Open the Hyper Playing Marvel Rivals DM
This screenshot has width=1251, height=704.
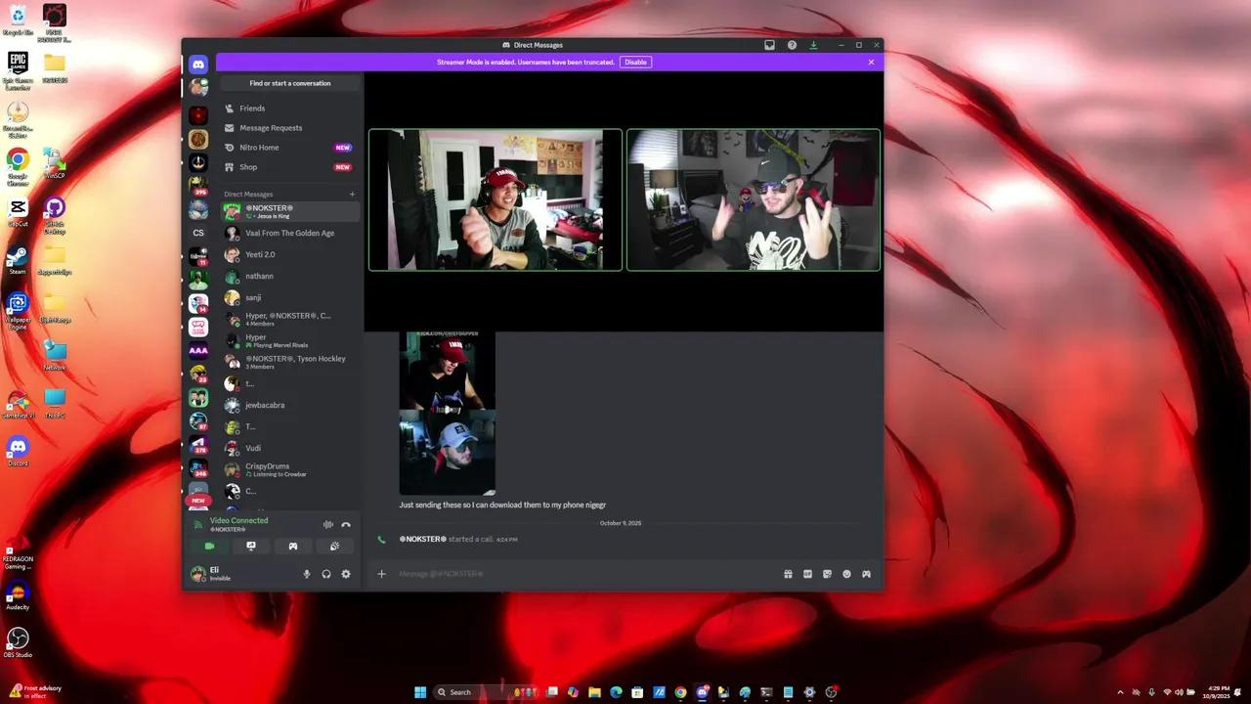pyautogui.click(x=290, y=340)
